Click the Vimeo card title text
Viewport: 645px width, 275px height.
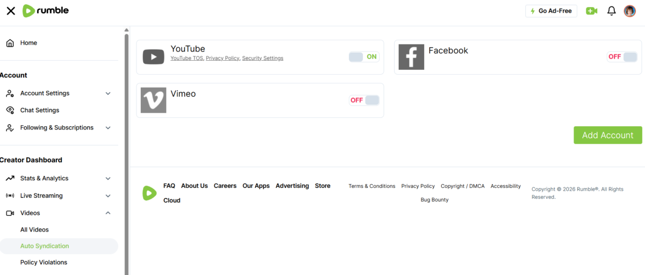tap(183, 94)
